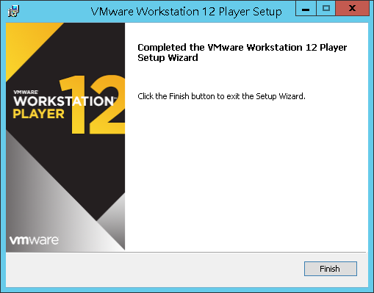Click the 'VMware Workstation 12 Player Setup' title text
374x293 pixels.
pyautogui.click(x=186, y=12)
